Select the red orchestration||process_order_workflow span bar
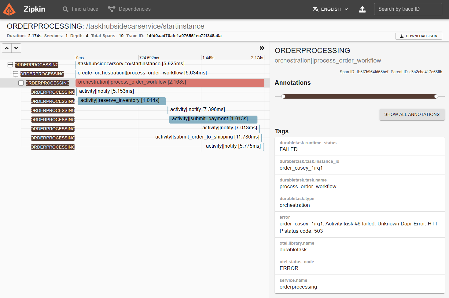This screenshot has height=298, width=449. (x=170, y=83)
